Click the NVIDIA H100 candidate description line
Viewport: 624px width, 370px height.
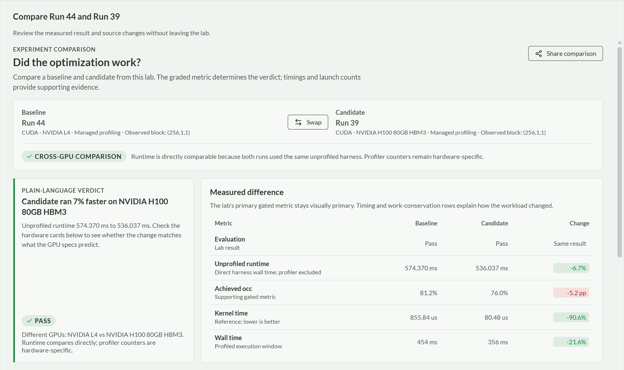click(x=441, y=133)
